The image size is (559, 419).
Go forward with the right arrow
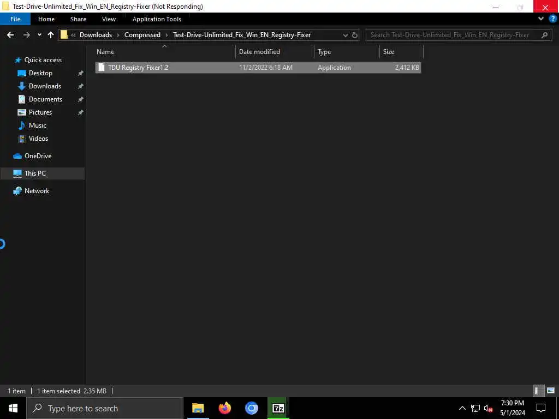pyautogui.click(x=26, y=35)
